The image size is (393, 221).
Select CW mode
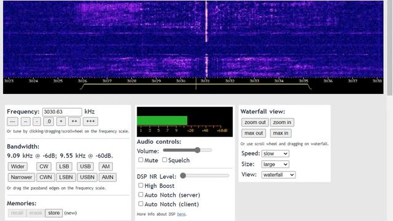click(x=44, y=166)
